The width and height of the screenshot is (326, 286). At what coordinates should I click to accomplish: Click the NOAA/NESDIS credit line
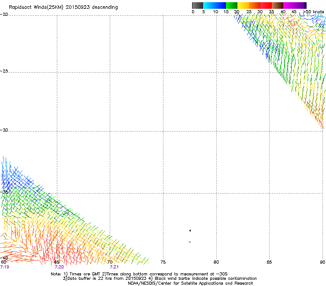190,283
